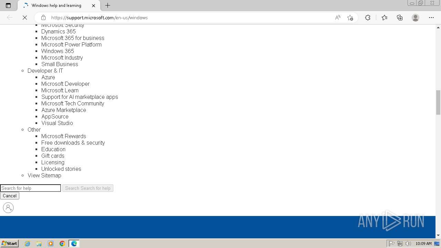Image resolution: width=441 pixels, height=248 pixels.
Task: Open the Gift cards link
Action: click(x=53, y=156)
